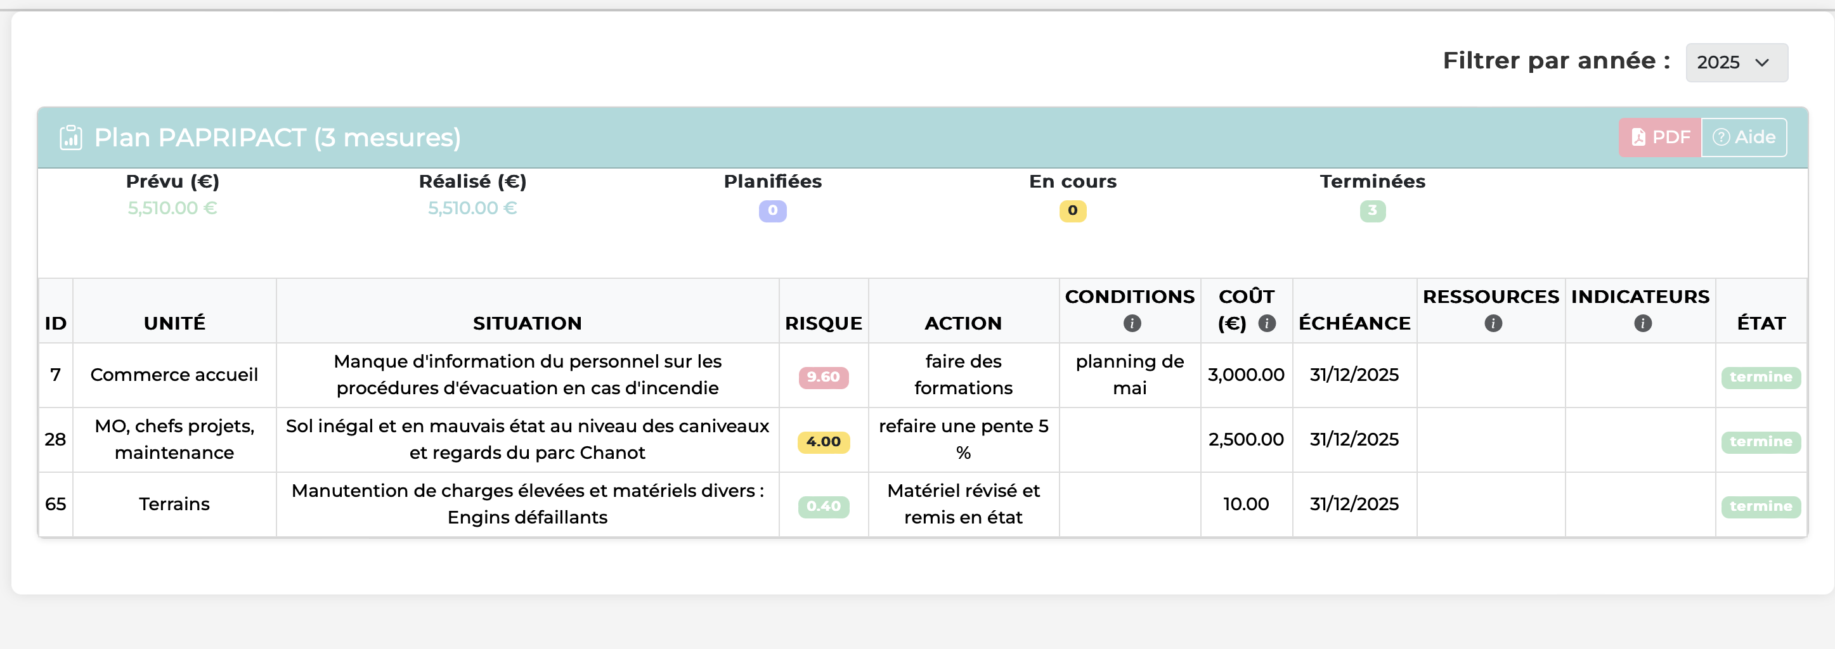The image size is (1835, 649).
Task: Click the Réalisé amount 5,510.00 €
Action: (x=472, y=208)
